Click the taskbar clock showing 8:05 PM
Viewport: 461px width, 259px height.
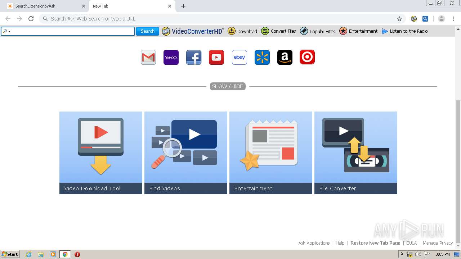coord(442,254)
